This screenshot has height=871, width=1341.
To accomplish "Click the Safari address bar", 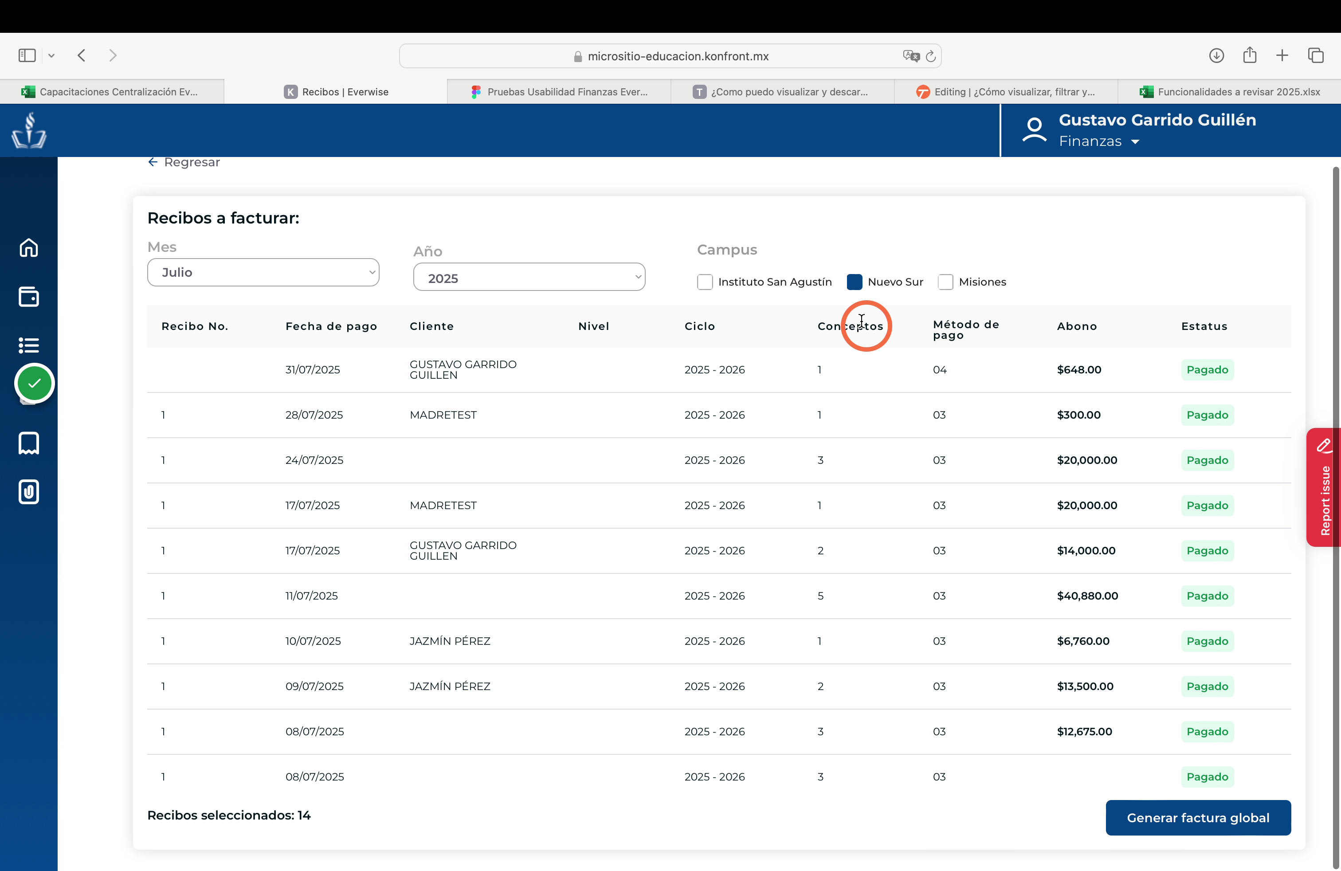I will (x=670, y=56).
